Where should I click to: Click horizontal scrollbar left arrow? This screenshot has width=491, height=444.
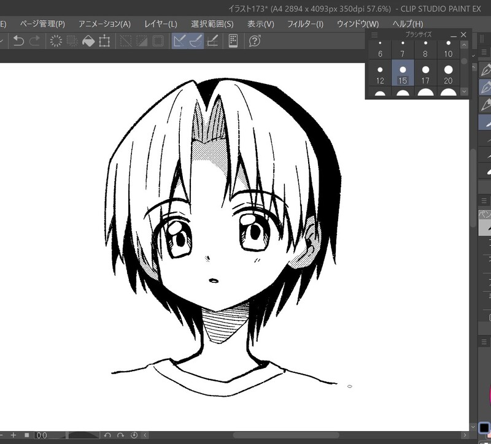tap(145, 435)
